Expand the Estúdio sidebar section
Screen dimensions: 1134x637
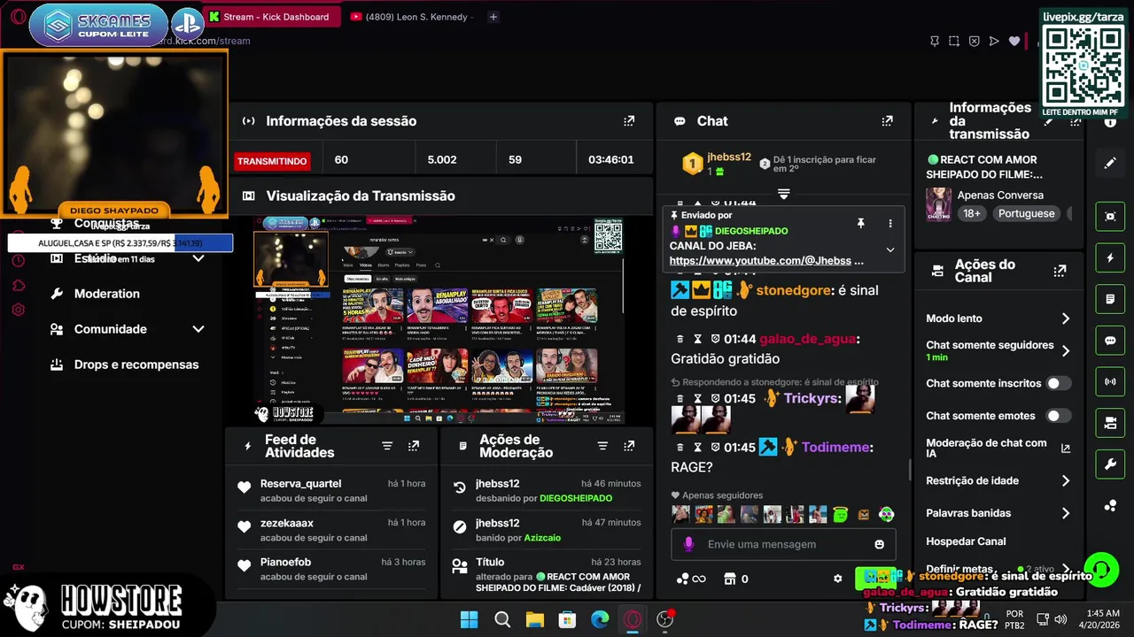pos(198,258)
